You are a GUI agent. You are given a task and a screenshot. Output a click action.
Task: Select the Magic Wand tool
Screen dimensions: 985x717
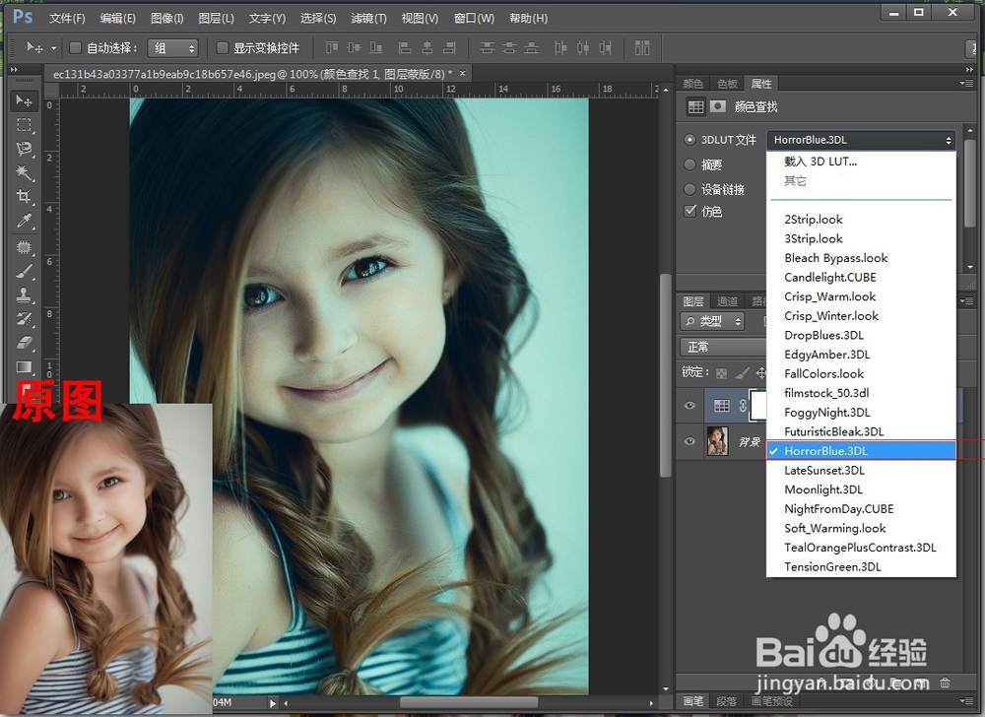25,172
